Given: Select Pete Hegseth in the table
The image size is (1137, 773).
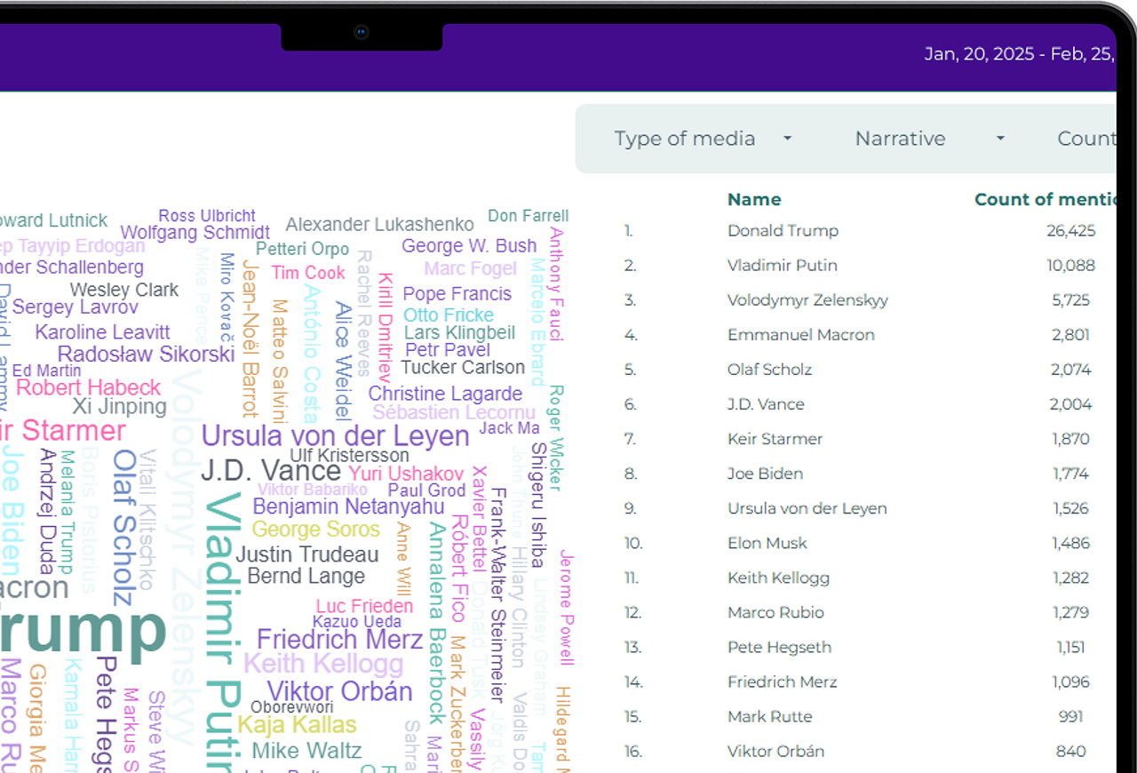Looking at the screenshot, I should (780, 647).
